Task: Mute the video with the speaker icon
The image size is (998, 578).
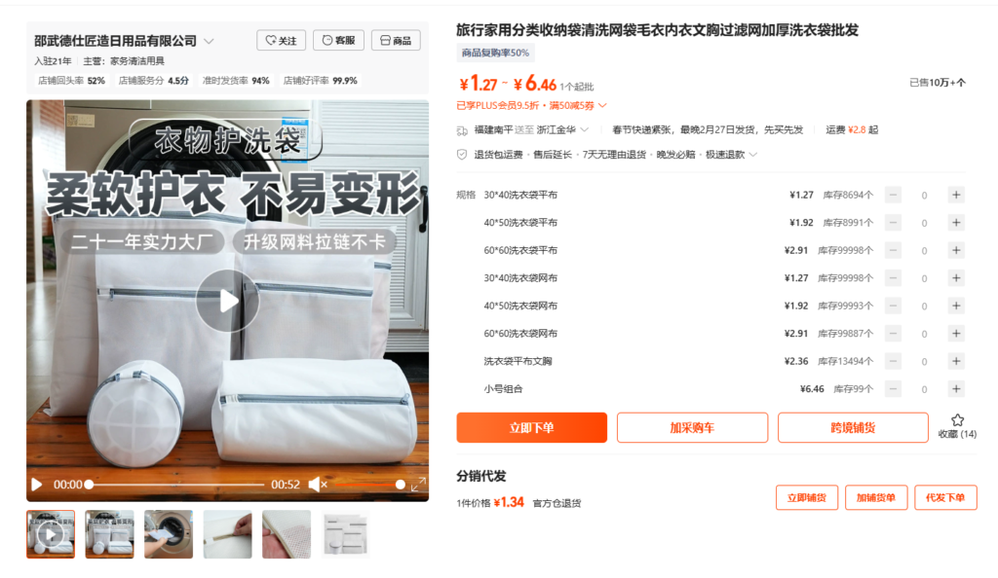Action: point(318,485)
